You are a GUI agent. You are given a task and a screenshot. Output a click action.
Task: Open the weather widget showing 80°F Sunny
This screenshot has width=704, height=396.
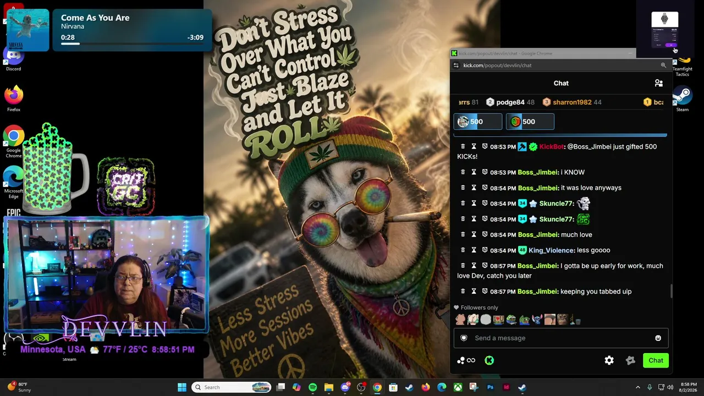coord(20,387)
